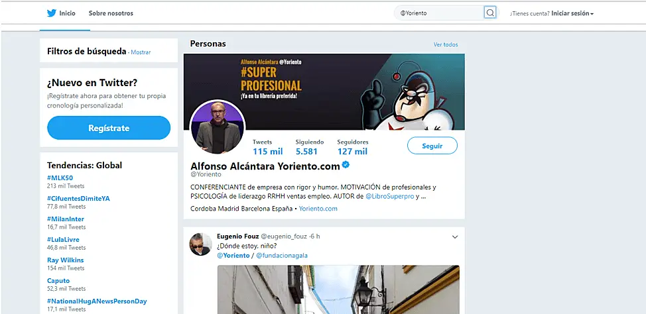
Task: Open the Iniciar sesión dropdown
Action: coord(572,13)
